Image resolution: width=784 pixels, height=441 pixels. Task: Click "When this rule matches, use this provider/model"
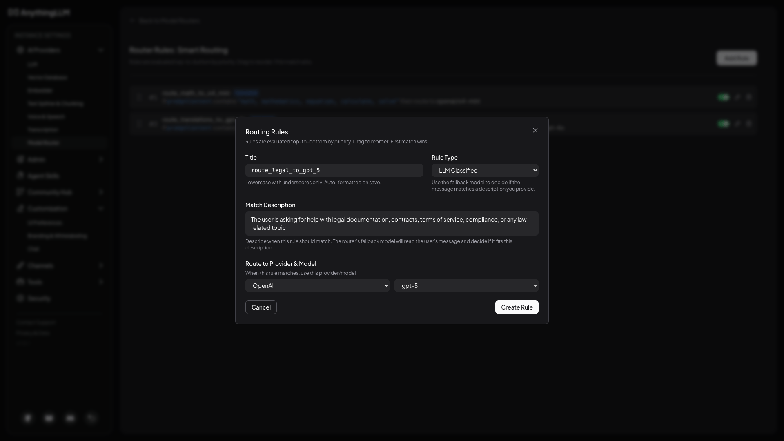tap(301, 273)
